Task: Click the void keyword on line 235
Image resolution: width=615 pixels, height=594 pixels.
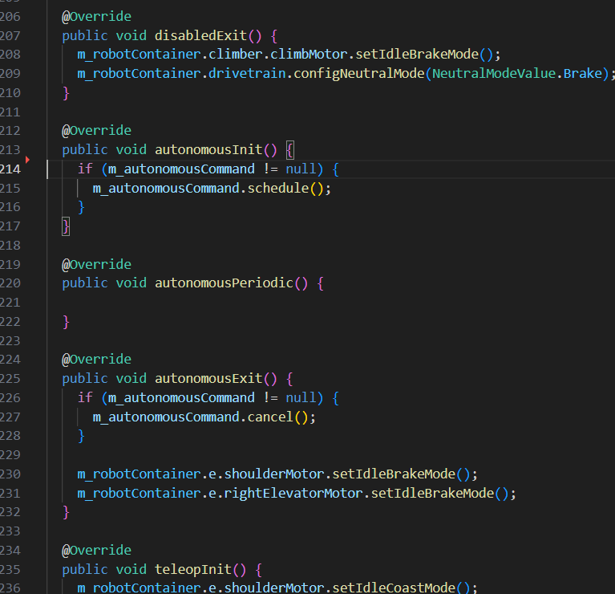Action: (x=131, y=569)
